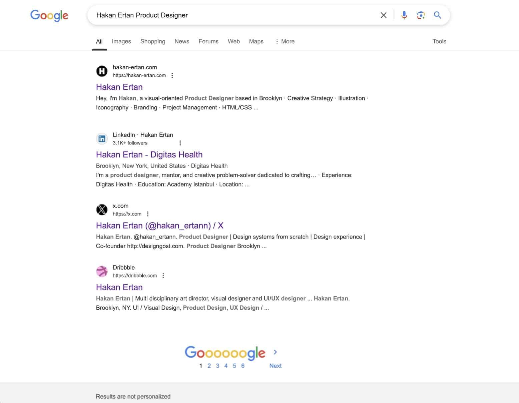Switch to the Images tab
519x403 pixels.
click(121, 41)
